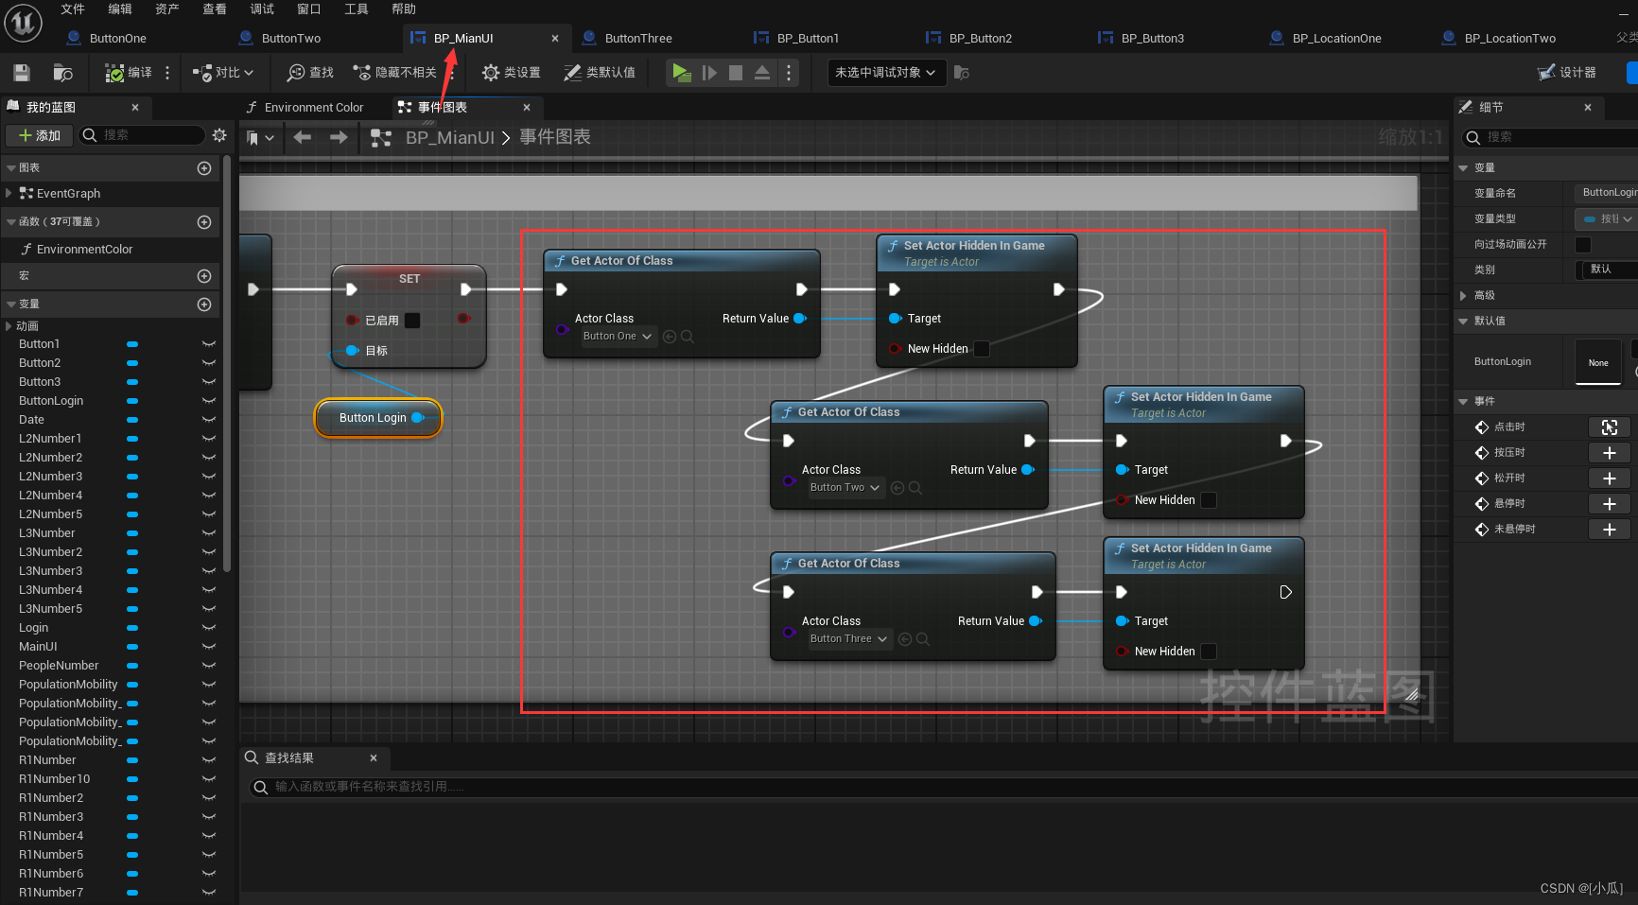The height and width of the screenshot is (905, 1638).
Task: Open Button Three actor class dropdown
Action: click(849, 639)
